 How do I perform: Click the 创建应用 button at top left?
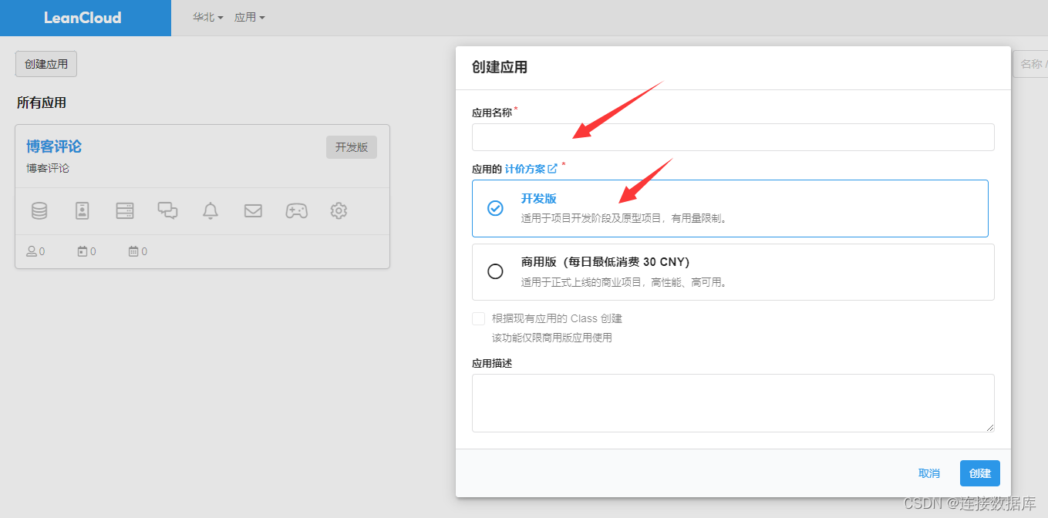[46, 64]
